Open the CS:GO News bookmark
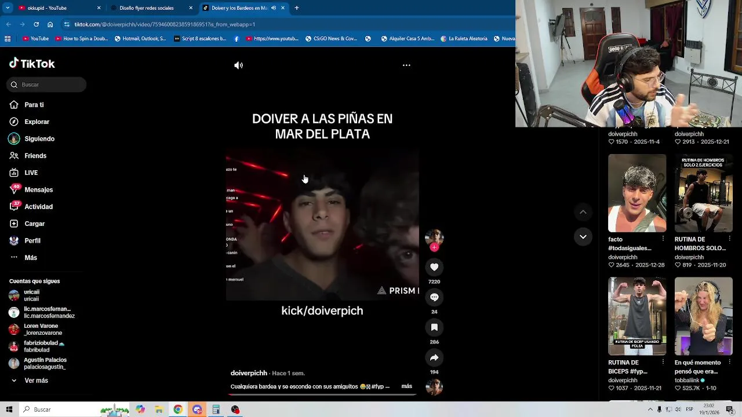 tap(331, 39)
